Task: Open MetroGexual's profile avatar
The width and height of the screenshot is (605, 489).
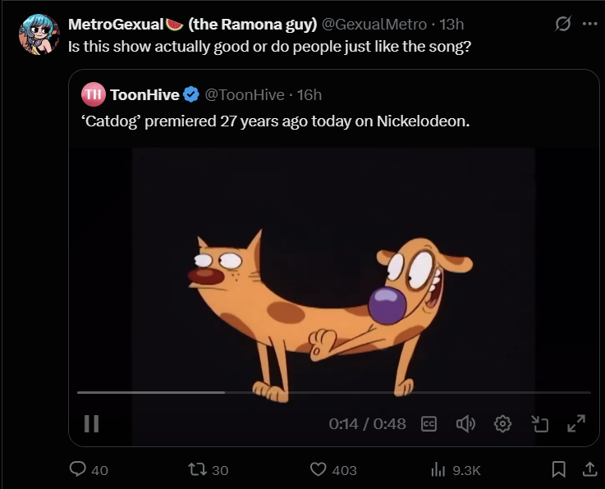Action: 39,34
